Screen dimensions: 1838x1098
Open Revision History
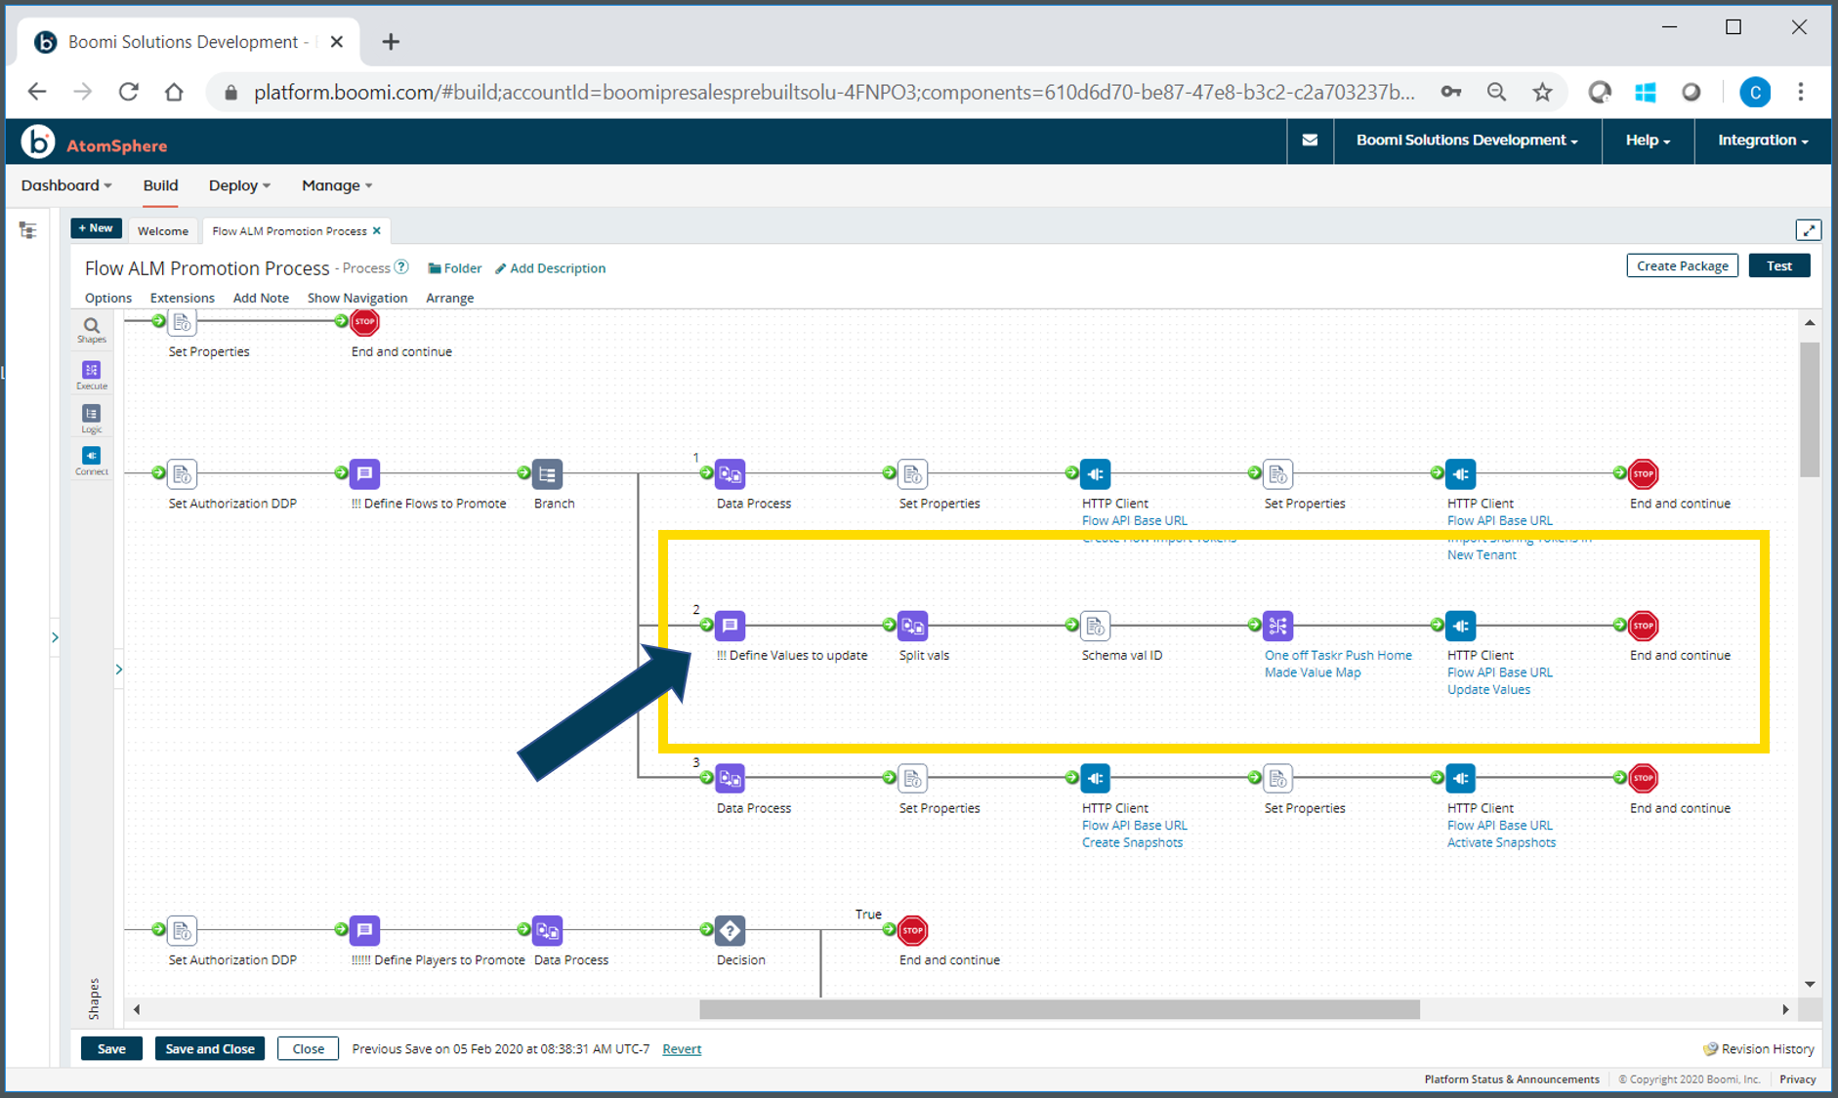click(1759, 1049)
